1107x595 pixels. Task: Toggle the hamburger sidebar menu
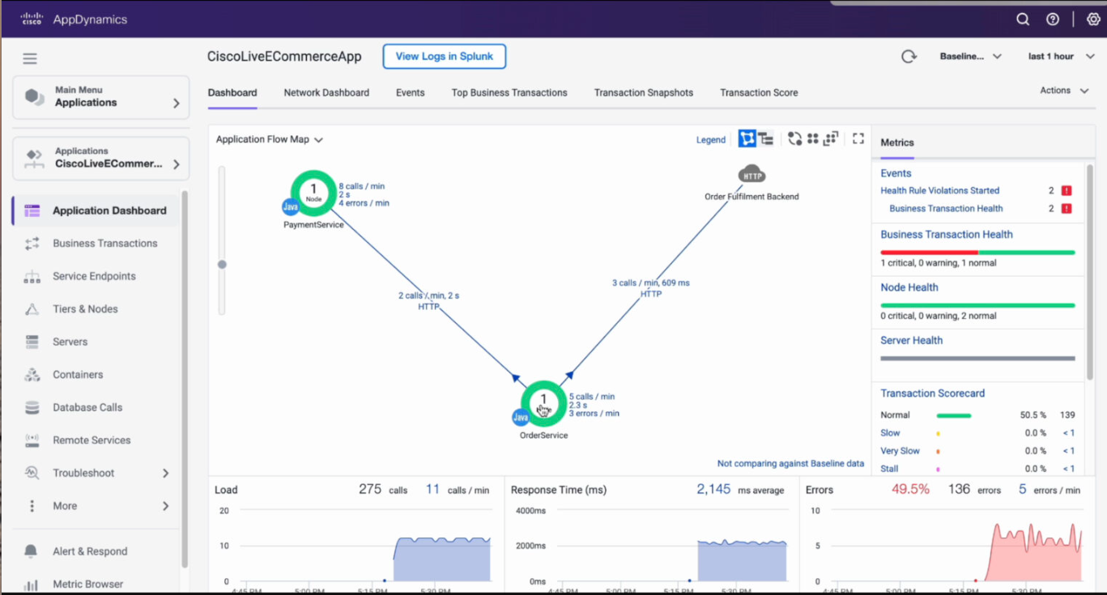30,58
